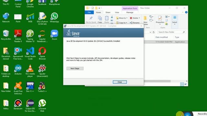The height and width of the screenshot is (116, 207).
Task: Click the horizontal scrollbar in Explorer
Action: (157, 81)
